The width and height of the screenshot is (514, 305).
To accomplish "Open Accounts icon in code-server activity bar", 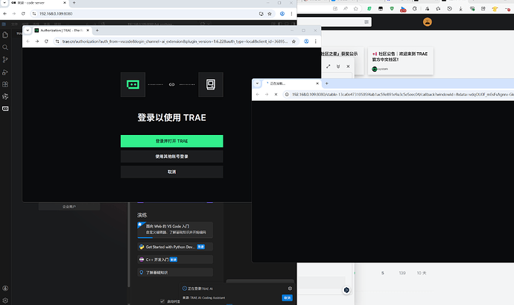I will pos(5,289).
